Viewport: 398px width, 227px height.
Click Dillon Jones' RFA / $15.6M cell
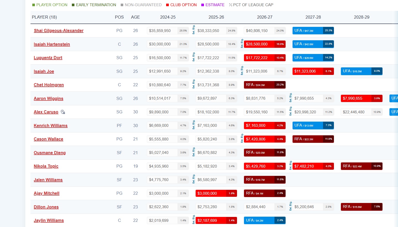362,207
